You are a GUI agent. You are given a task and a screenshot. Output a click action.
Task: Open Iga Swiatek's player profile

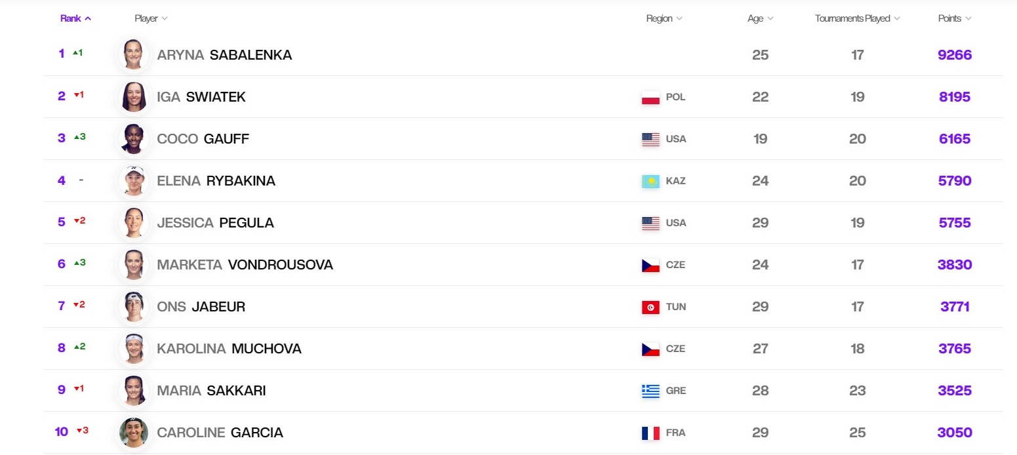tap(201, 97)
